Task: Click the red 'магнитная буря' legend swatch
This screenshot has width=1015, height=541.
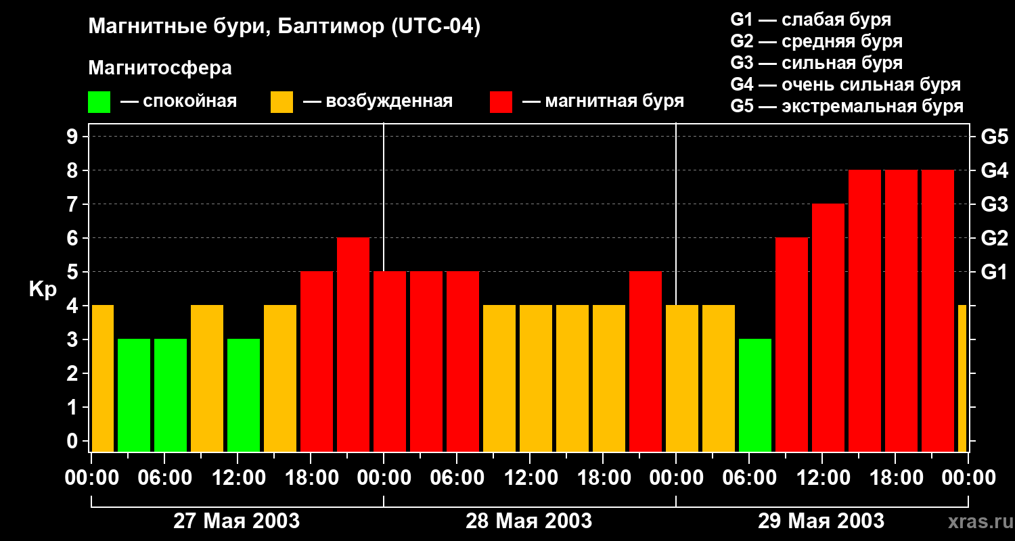Action: pyautogui.click(x=501, y=101)
